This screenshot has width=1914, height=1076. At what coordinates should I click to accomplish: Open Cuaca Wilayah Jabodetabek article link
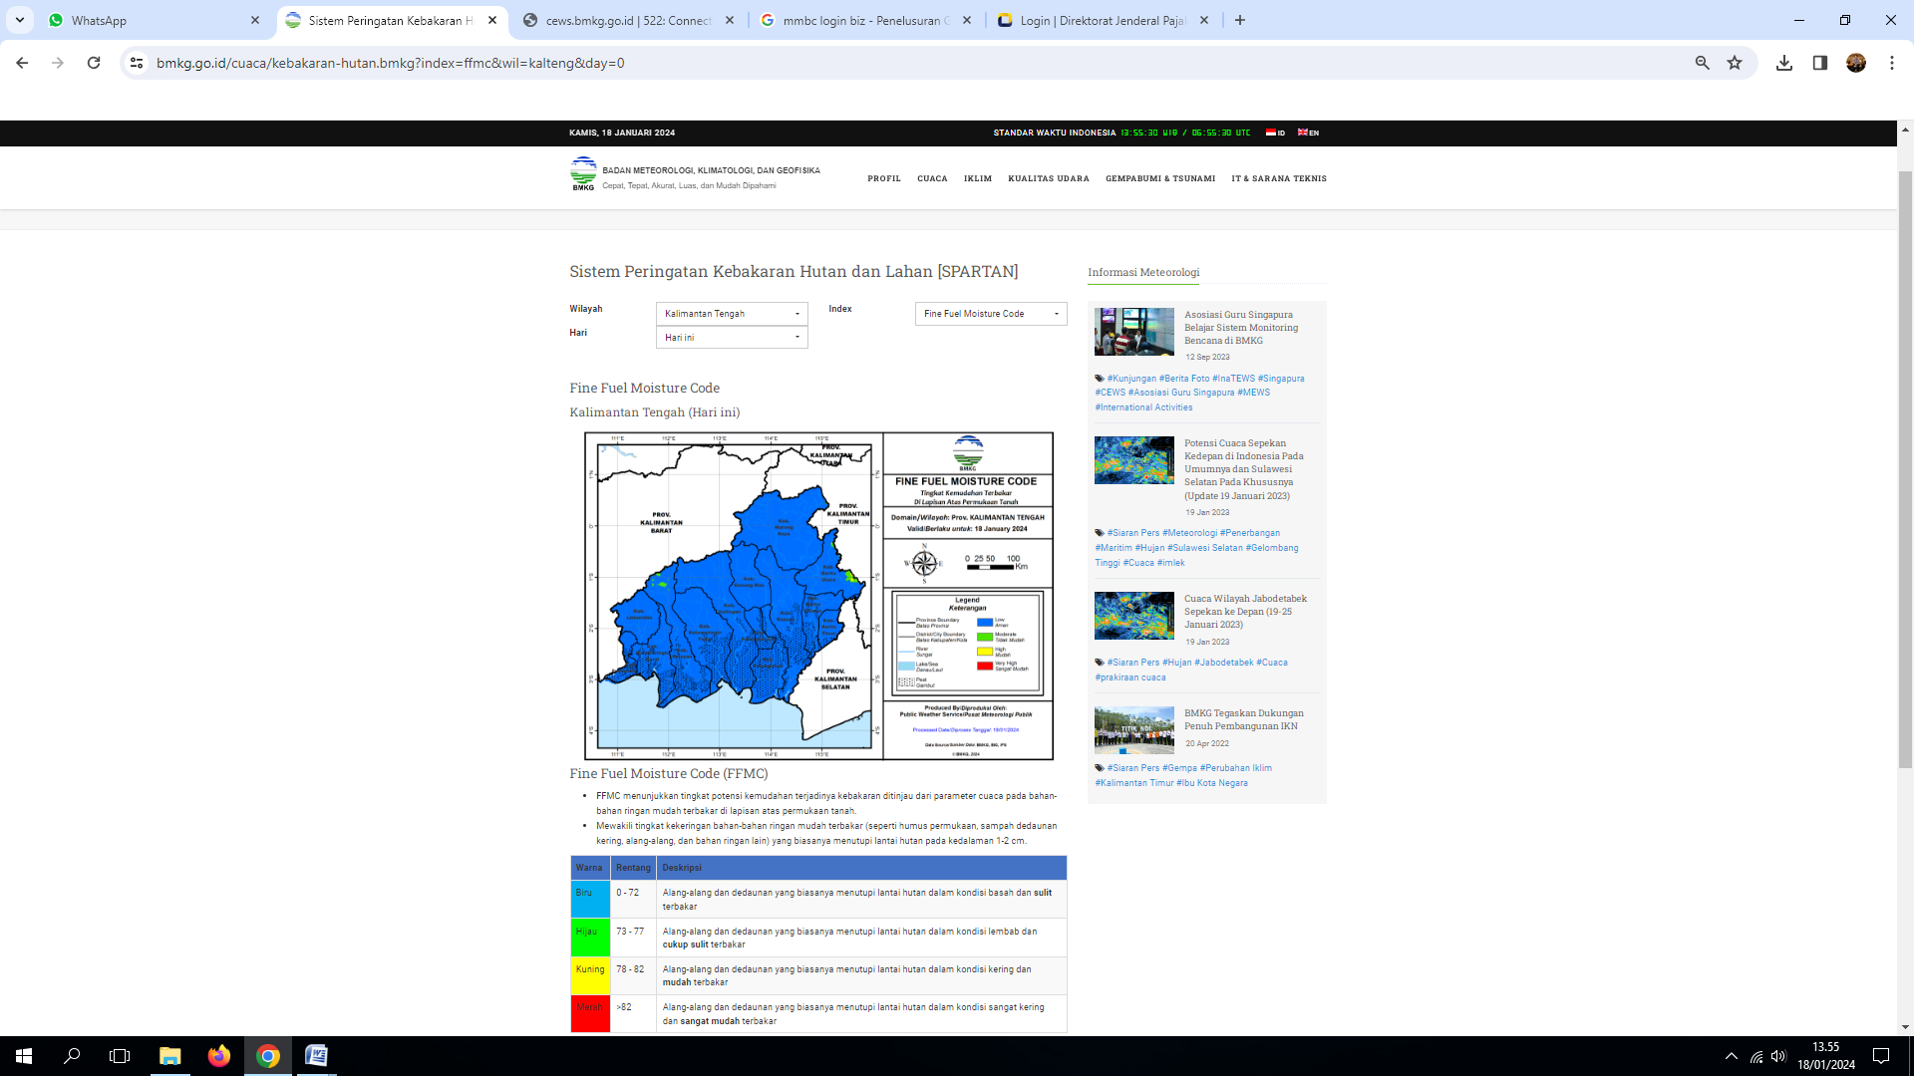click(x=1245, y=612)
